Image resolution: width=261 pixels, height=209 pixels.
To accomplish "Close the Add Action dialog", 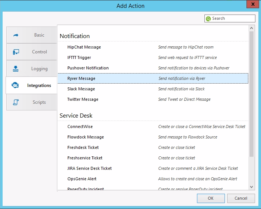I will tap(253, 4).
